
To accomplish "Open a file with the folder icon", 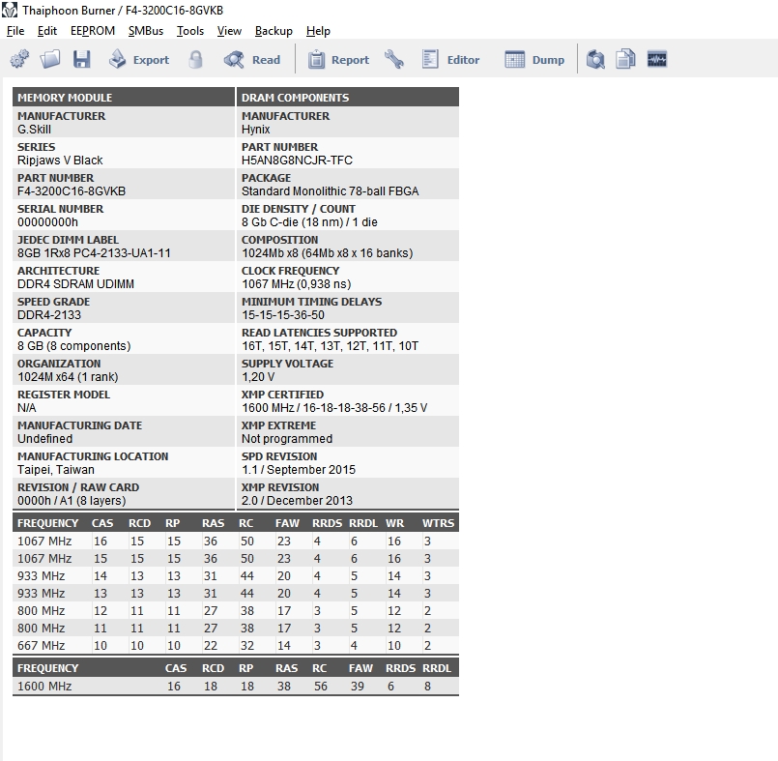I will [x=50, y=60].
